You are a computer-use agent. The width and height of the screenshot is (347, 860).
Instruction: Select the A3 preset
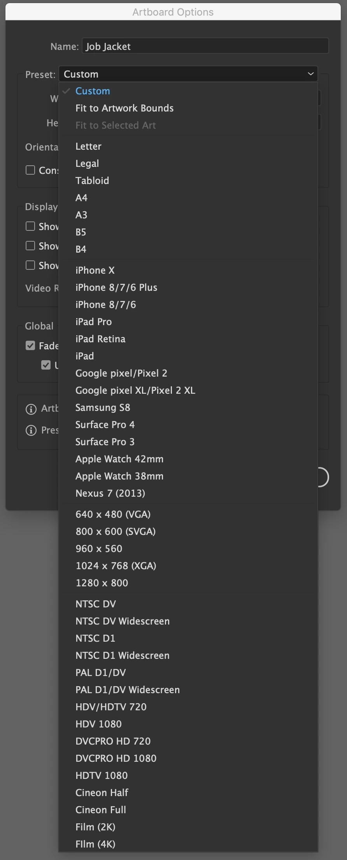pos(188,215)
